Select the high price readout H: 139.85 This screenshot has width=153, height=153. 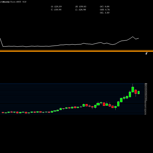pos(81,7)
